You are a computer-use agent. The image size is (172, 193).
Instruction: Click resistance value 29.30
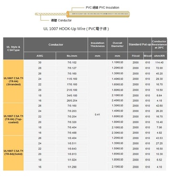click(159, 79)
